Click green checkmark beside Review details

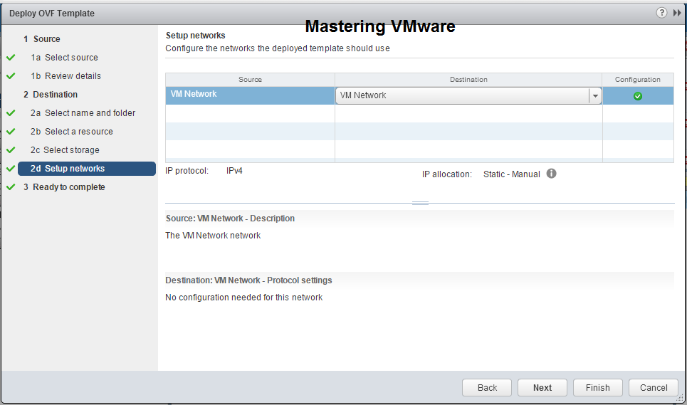coord(11,75)
